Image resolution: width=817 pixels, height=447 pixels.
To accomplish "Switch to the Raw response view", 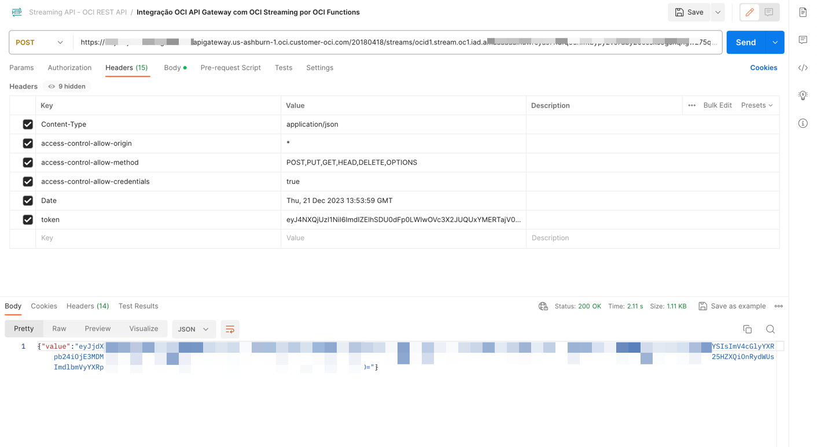I will [59, 328].
